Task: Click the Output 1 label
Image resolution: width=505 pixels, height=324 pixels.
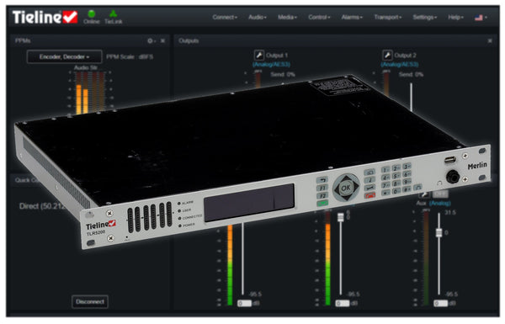Action: pyautogui.click(x=277, y=56)
